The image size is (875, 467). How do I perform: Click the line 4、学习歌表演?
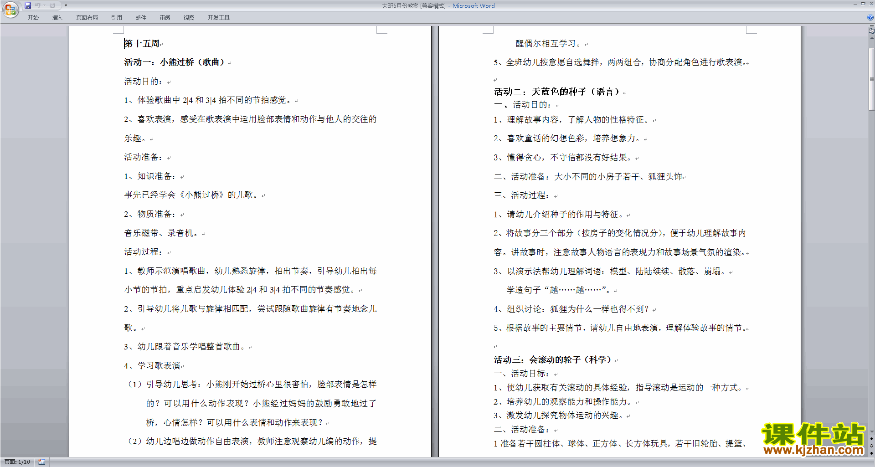point(152,366)
